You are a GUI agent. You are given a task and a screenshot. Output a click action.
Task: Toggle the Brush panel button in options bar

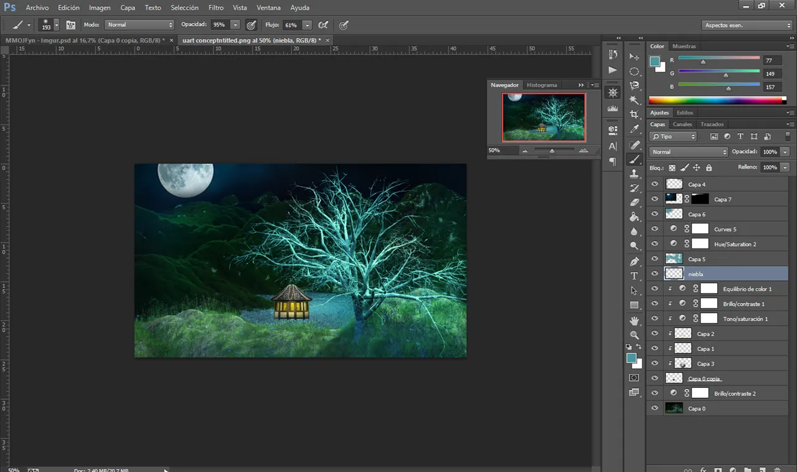70,25
